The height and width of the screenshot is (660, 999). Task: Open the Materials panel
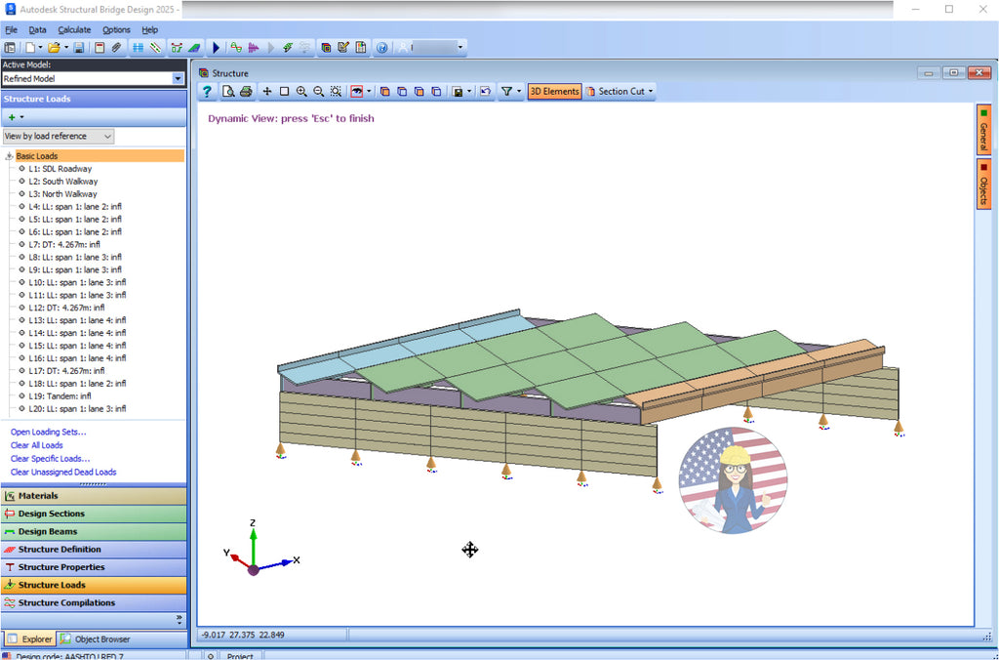coord(43,495)
